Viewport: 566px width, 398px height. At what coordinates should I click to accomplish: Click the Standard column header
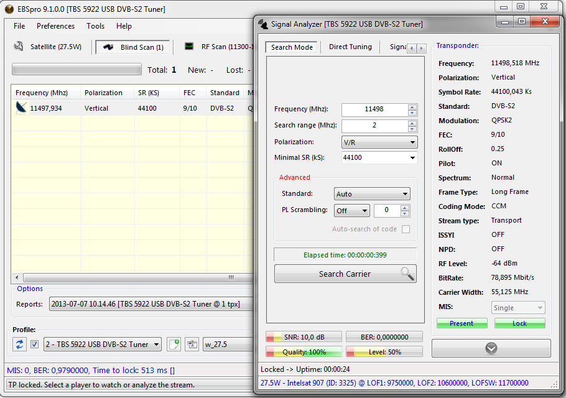(225, 93)
